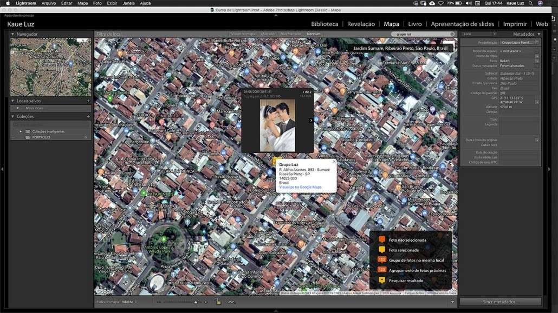Add a new saved location

pyautogui.click(x=88, y=101)
